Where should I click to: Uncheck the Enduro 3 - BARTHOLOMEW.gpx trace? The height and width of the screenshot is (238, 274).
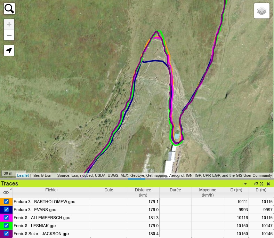coord(6,202)
